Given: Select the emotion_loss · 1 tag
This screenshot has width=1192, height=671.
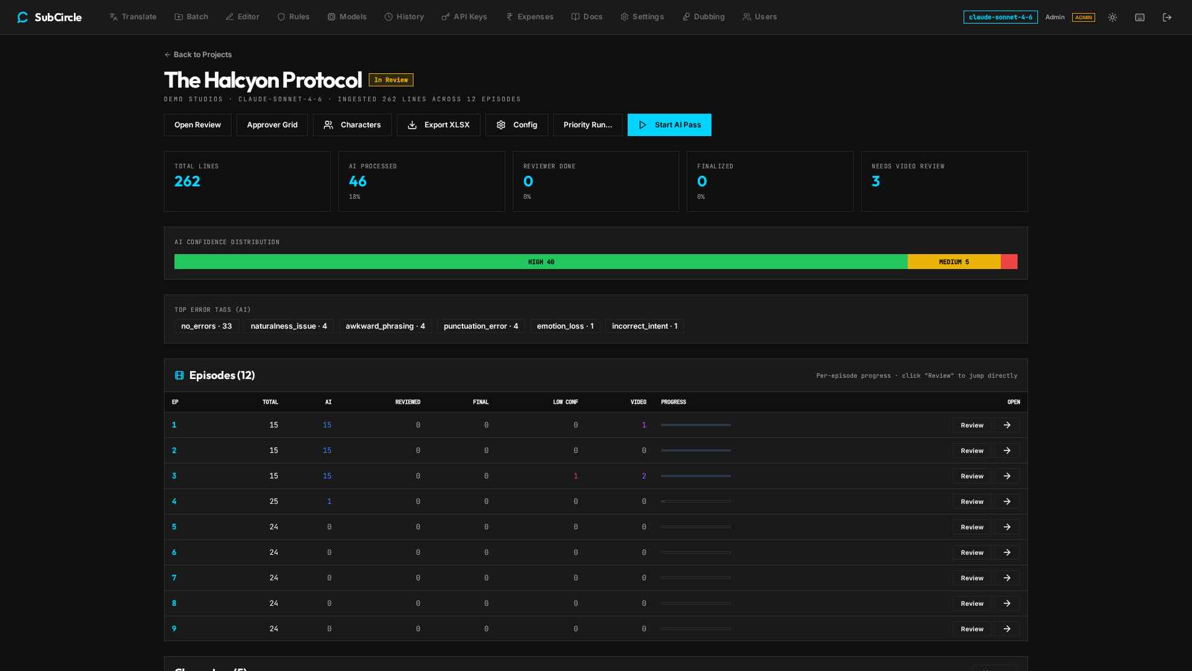Looking at the screenshot, I should [x=566, y=326].
